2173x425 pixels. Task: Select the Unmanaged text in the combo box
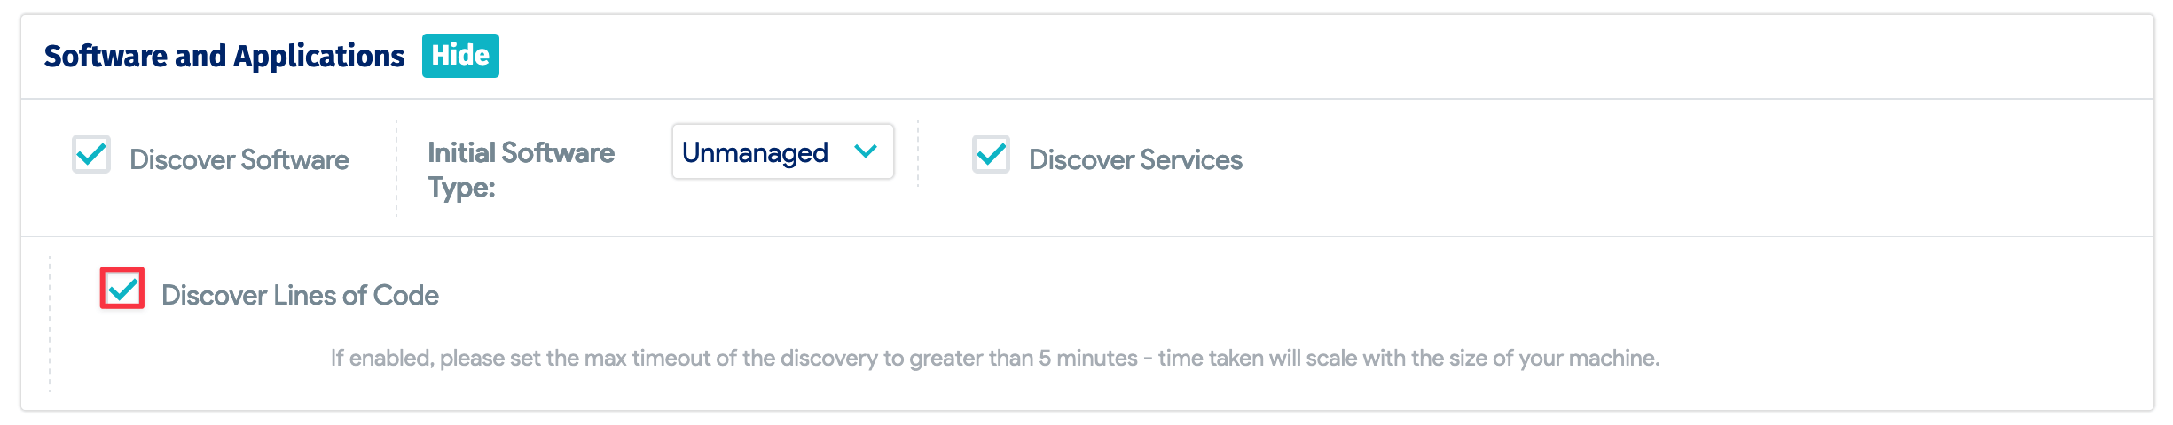pos(755,153)
